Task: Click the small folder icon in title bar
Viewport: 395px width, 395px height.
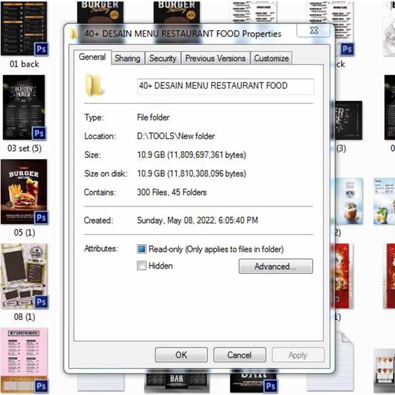Action: (74, 34)
